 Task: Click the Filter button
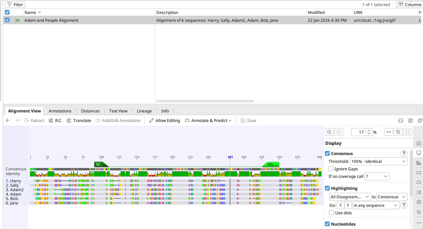pos(15,5)
